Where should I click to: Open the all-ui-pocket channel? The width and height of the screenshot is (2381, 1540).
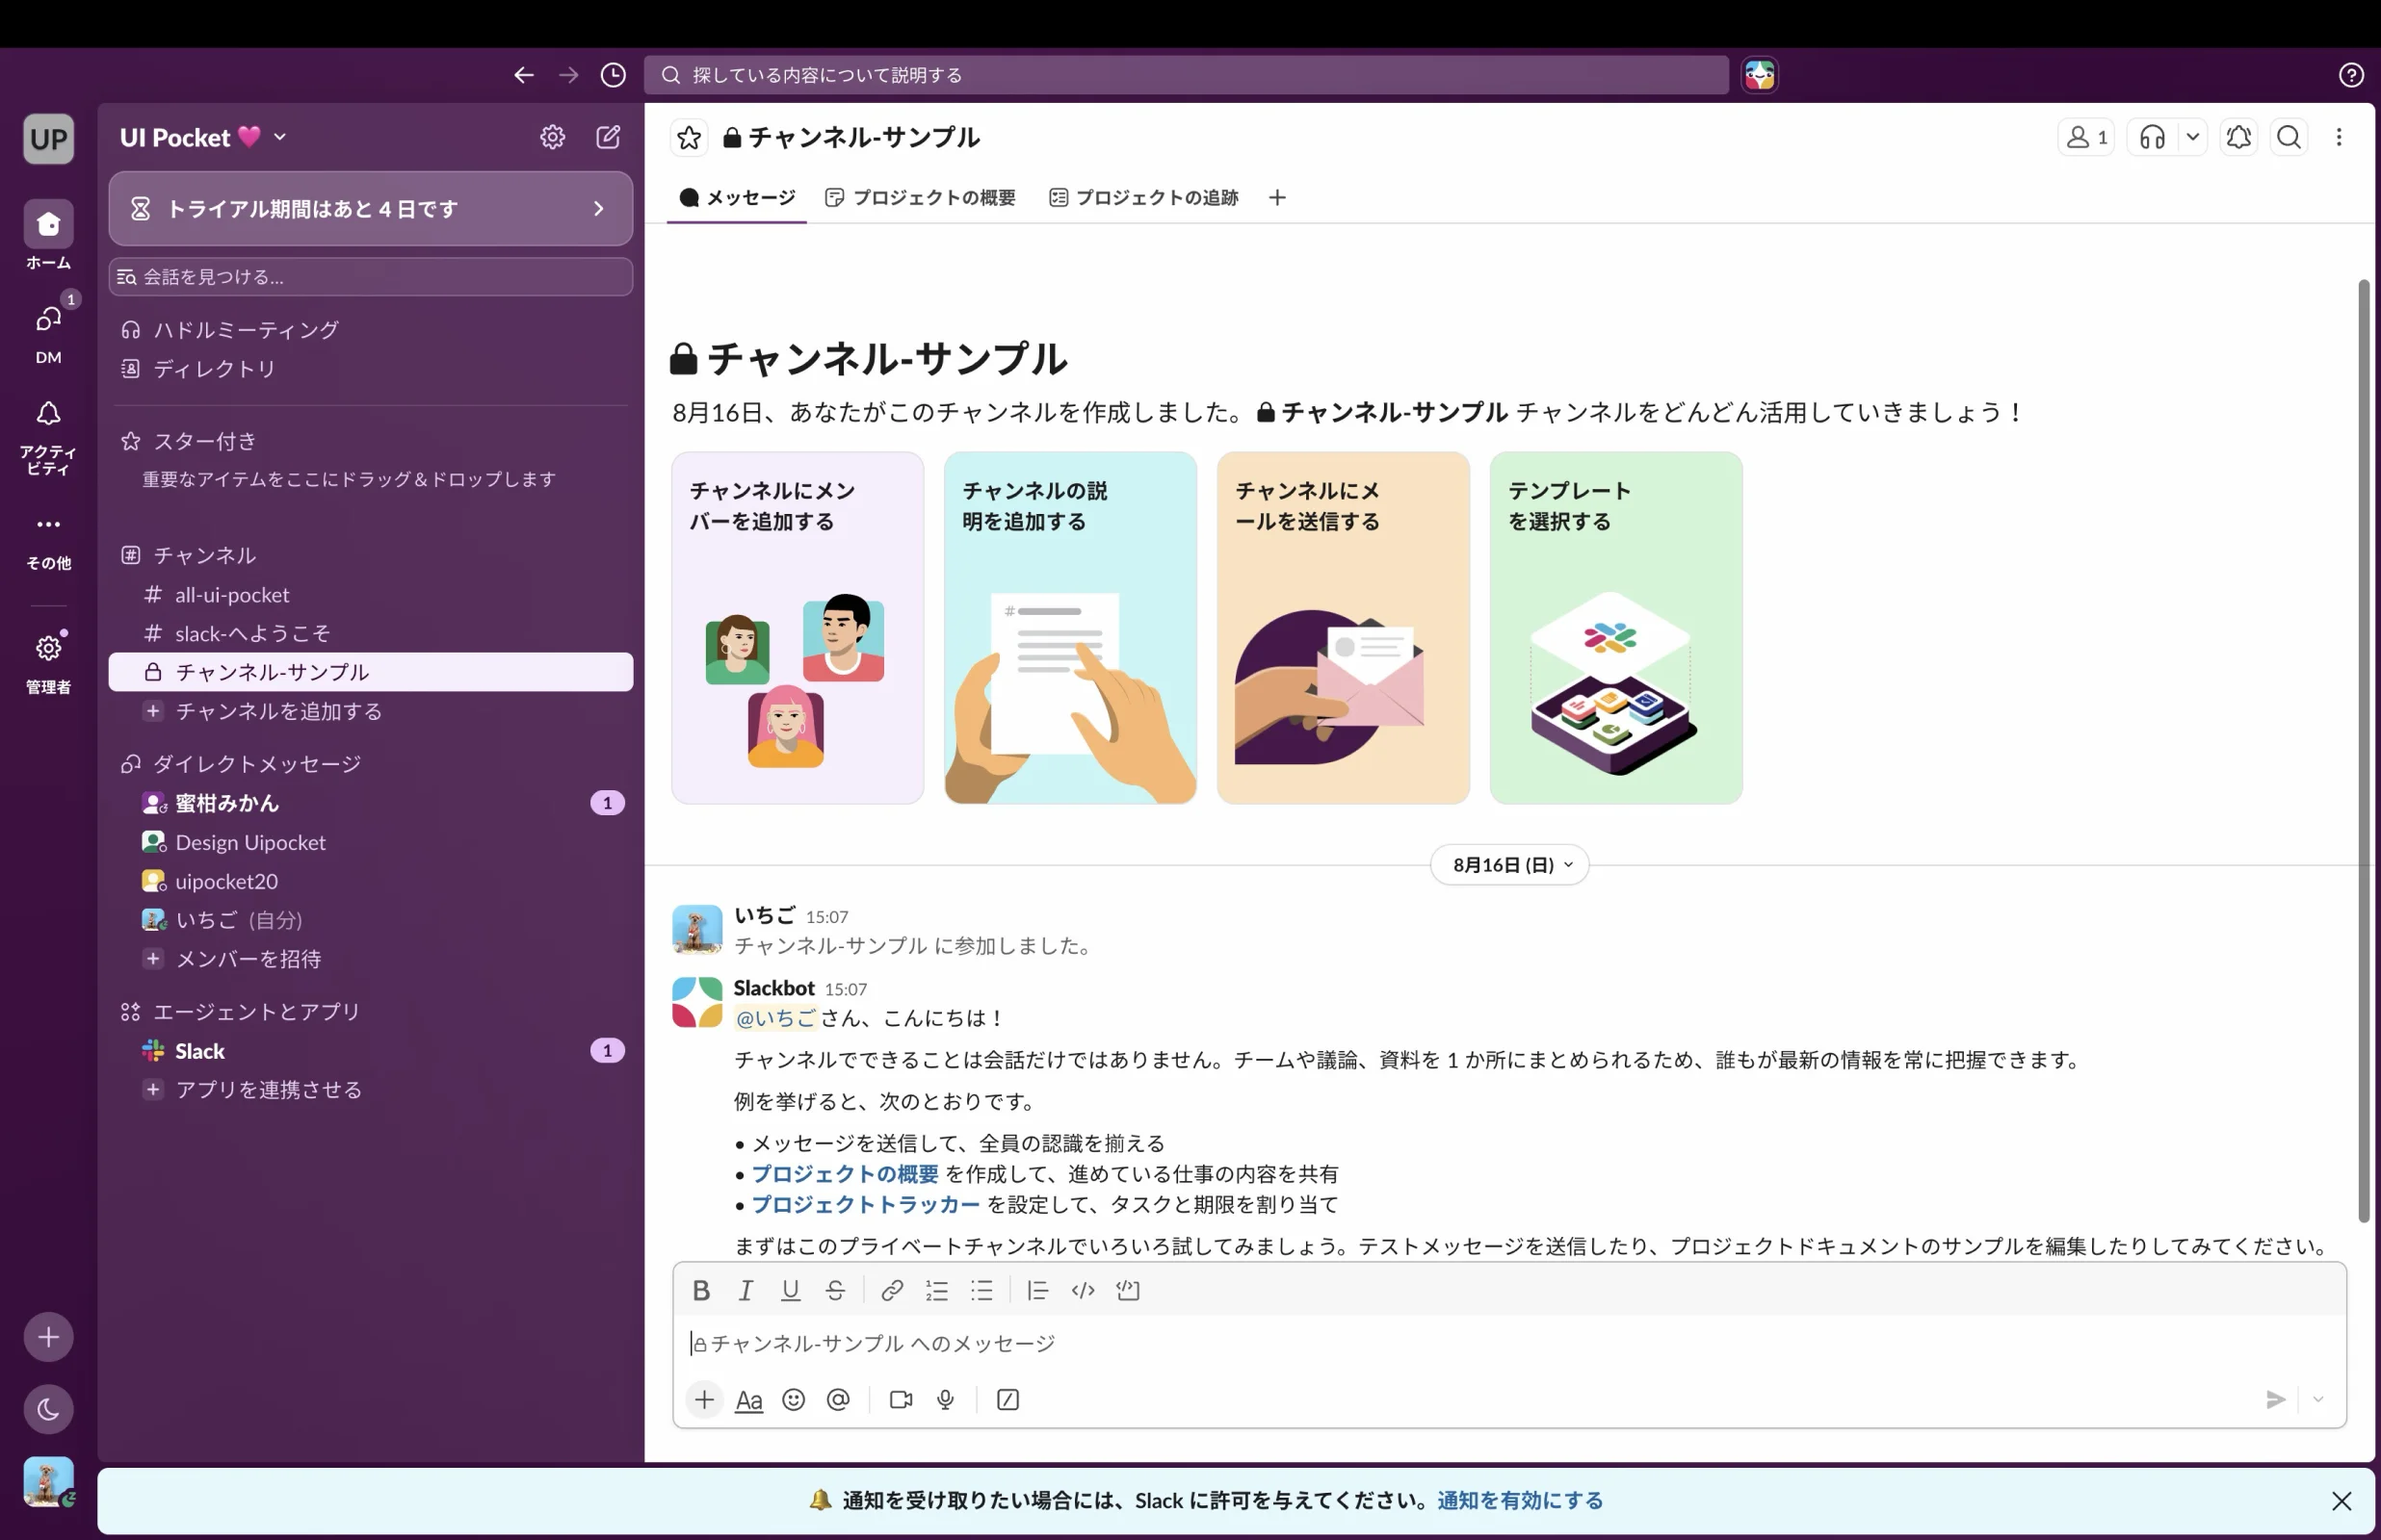click(370, 595)
